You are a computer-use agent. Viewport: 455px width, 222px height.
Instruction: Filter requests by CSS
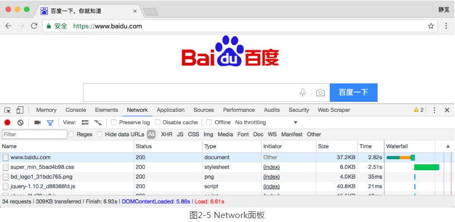click(x=194, y=135)
